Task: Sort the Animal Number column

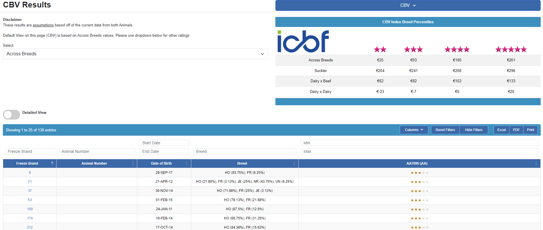Action: click(133, 163)
